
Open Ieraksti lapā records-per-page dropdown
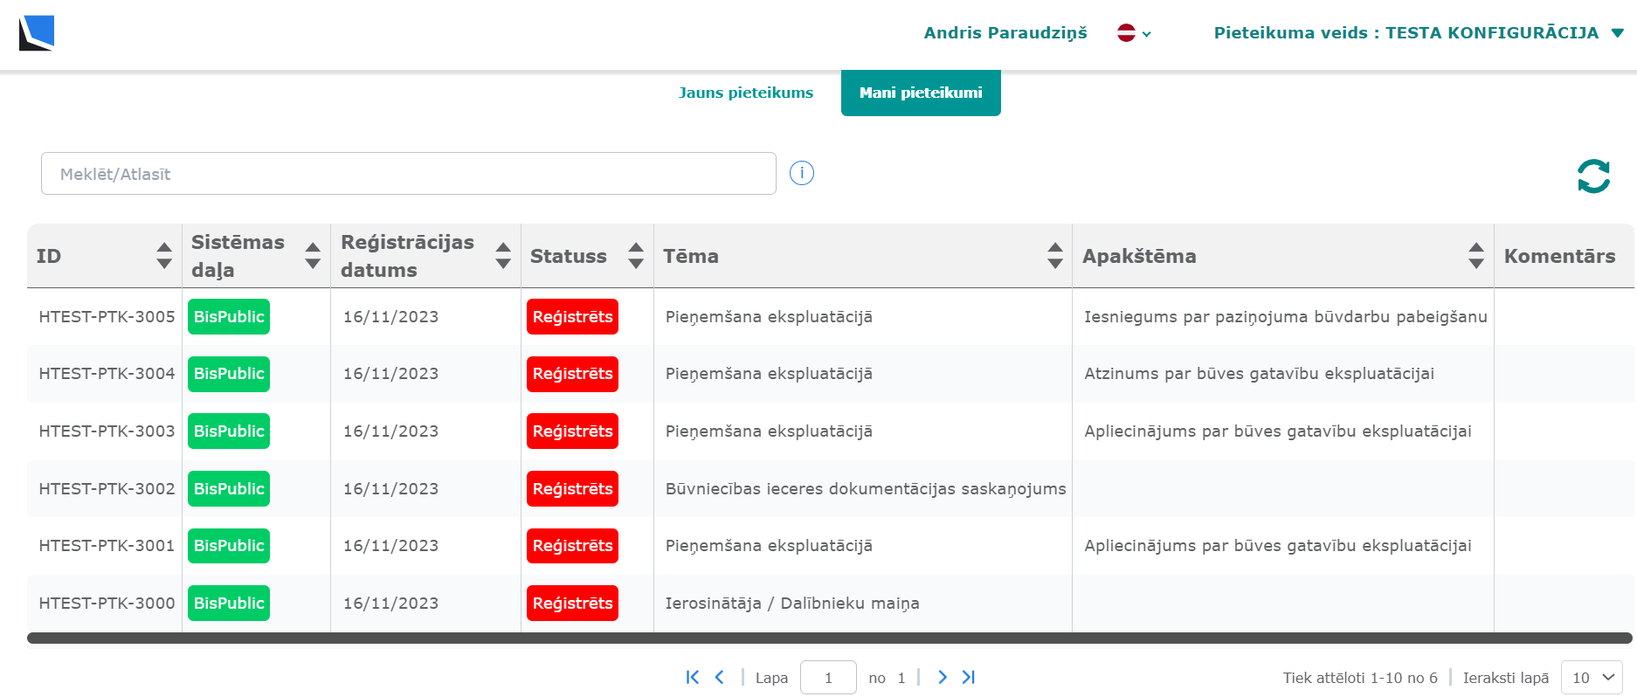[1592, 678]
